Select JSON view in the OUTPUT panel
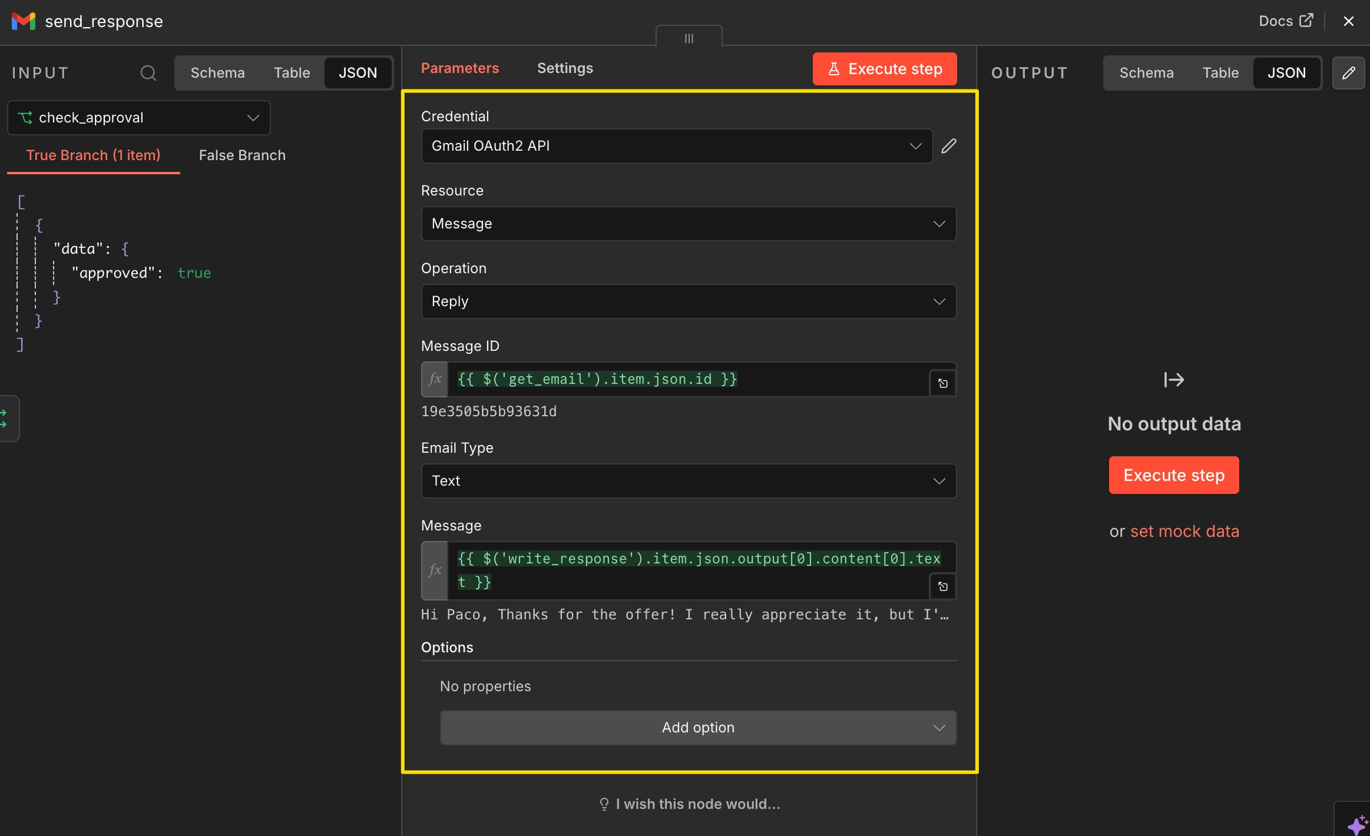 [x=1286, y=73]
